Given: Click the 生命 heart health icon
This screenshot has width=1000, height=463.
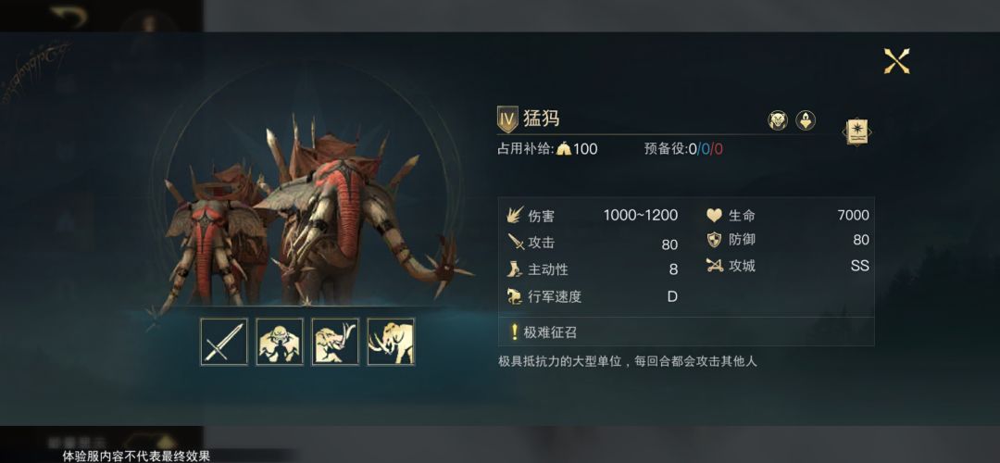Looking at the screenshot, I should click(714, 216).
